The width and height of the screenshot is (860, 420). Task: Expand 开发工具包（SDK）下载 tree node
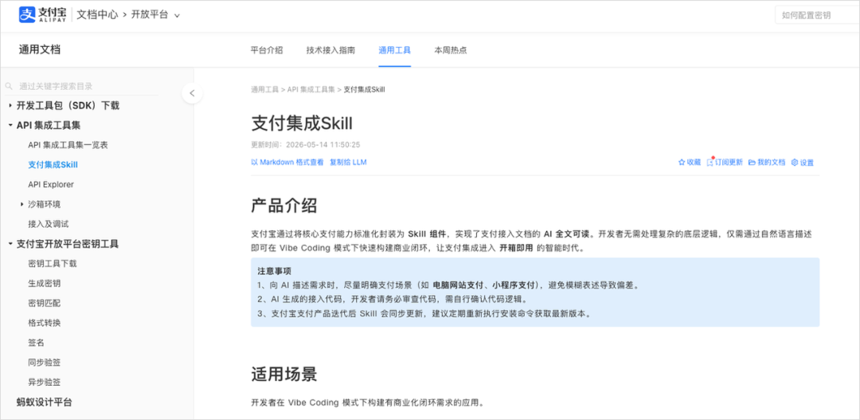10,105
